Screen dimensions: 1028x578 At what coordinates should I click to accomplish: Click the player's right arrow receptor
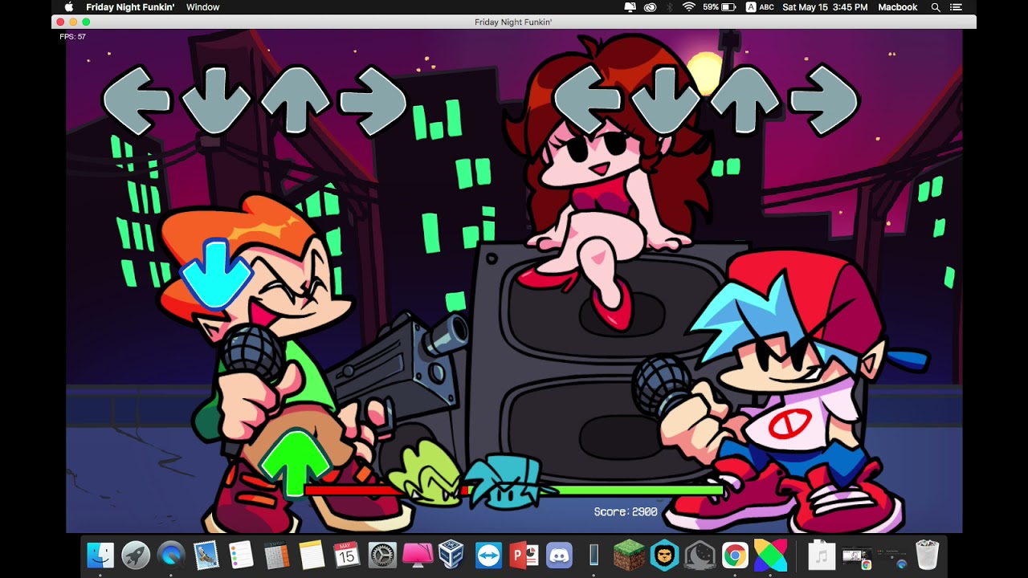824,100
